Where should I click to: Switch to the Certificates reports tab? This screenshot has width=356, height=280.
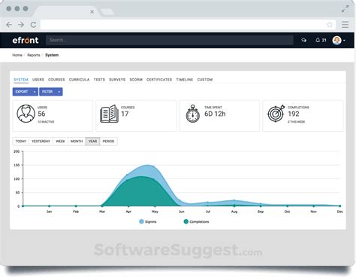coord(159,80)
